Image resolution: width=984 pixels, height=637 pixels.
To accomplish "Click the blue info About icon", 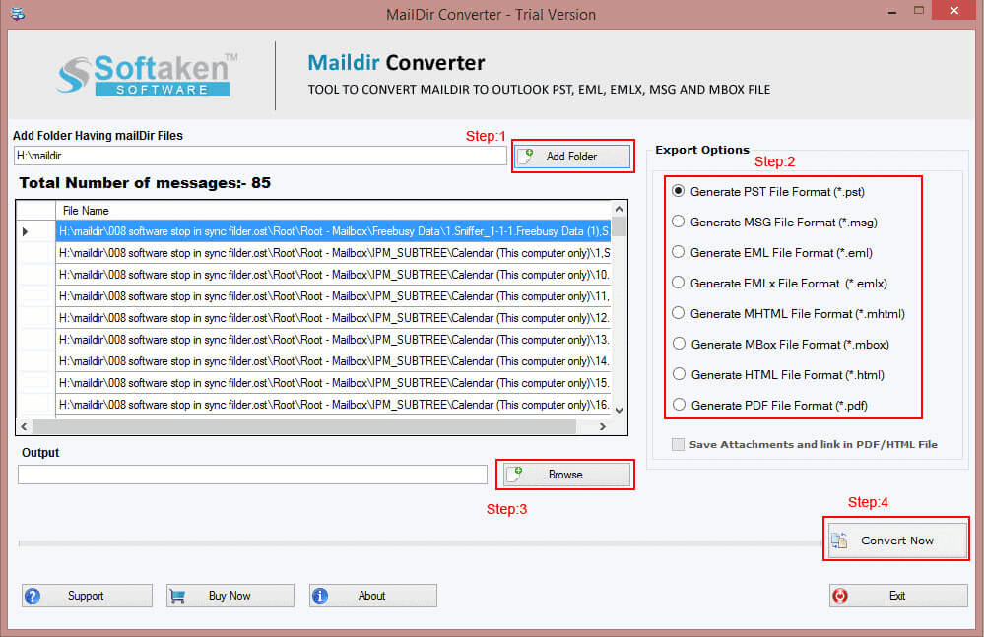I will [x=320, y=596].
